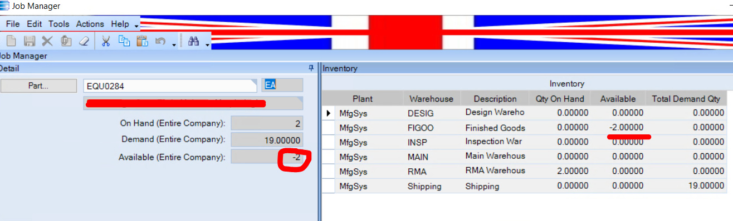Sort by the Warehouse column header
The image size is (733, 221).
click(x=431, y=99)
